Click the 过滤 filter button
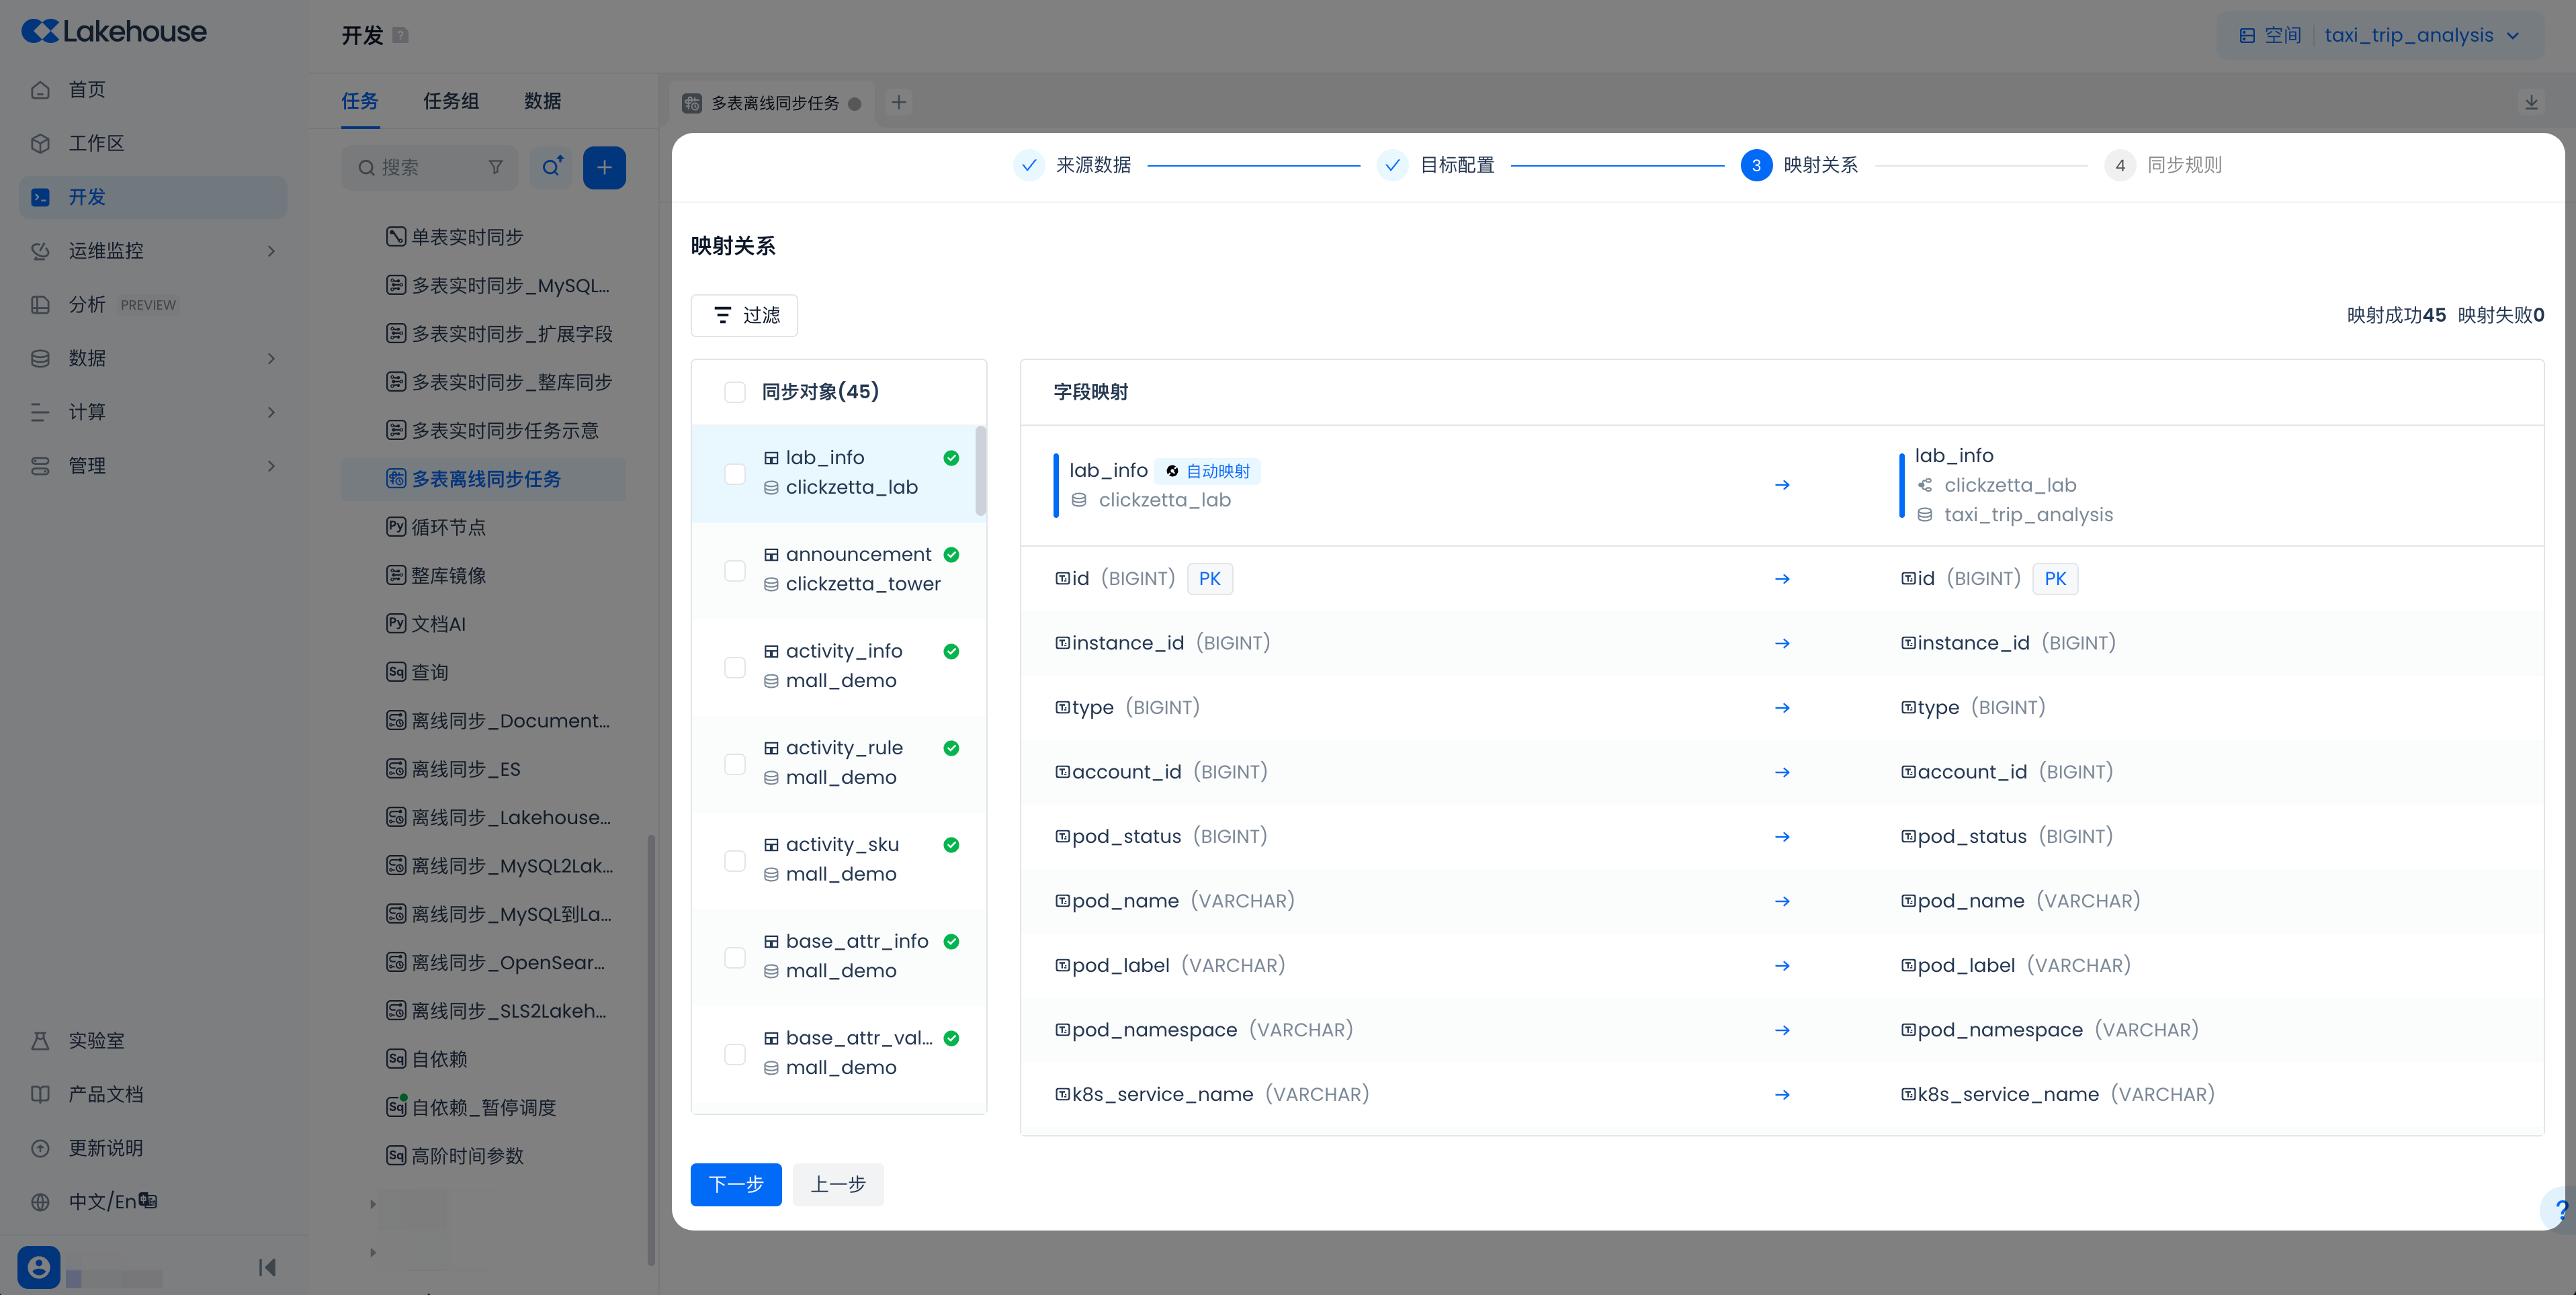The image size is (2576, 1295). 744,315
